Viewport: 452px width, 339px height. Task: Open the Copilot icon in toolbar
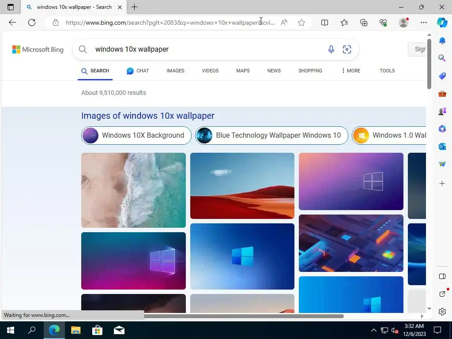point(442,23)
